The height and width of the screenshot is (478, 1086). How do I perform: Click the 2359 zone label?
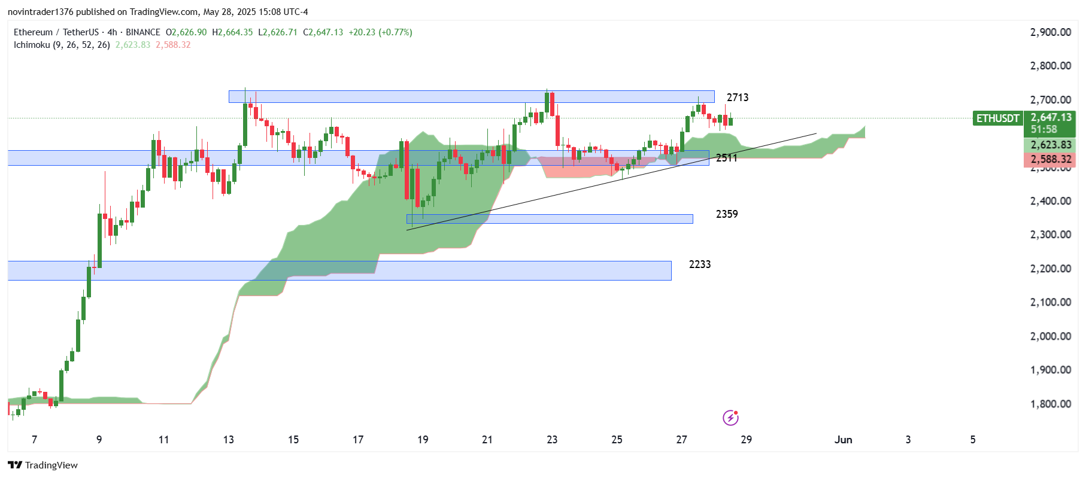pos(727,214)
